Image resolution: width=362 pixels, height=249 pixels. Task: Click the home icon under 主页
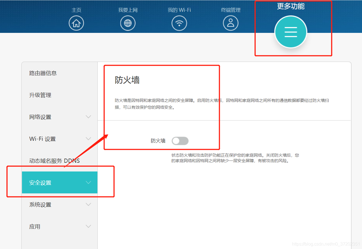[76, 23]
